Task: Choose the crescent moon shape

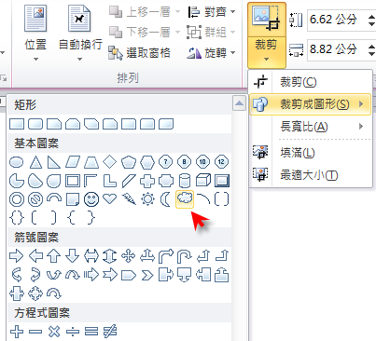Action: [166, 199]
